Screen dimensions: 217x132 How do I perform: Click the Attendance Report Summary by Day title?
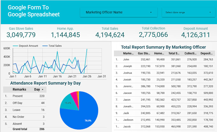pyautogui.click(x=45, y=83)
